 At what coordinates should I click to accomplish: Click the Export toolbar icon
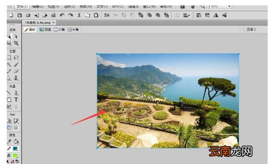pos(45,15)
